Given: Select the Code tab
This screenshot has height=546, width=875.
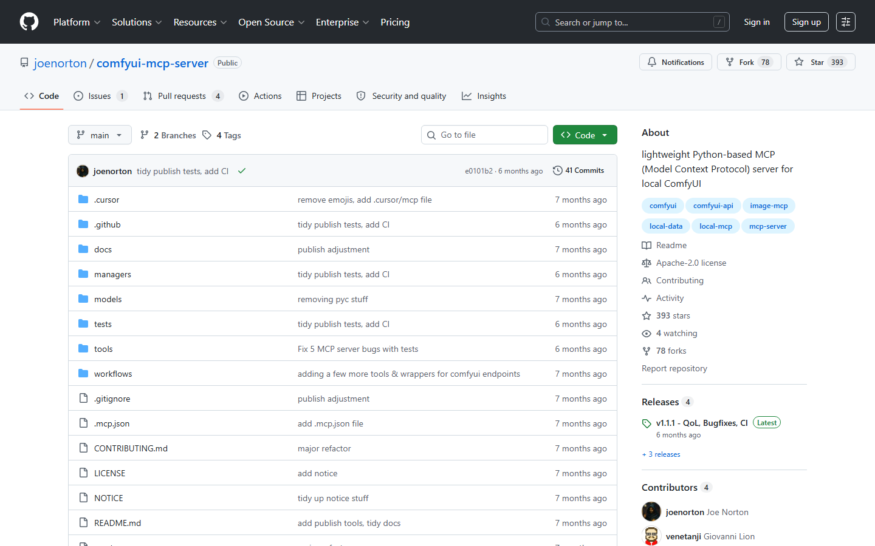Looking at the screenshot, I should pyautogui.click(x=41, y=96).
